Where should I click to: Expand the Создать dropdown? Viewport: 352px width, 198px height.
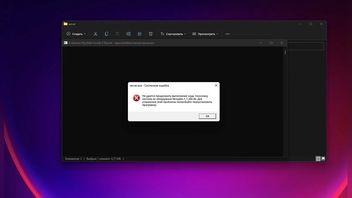[76, 34]
